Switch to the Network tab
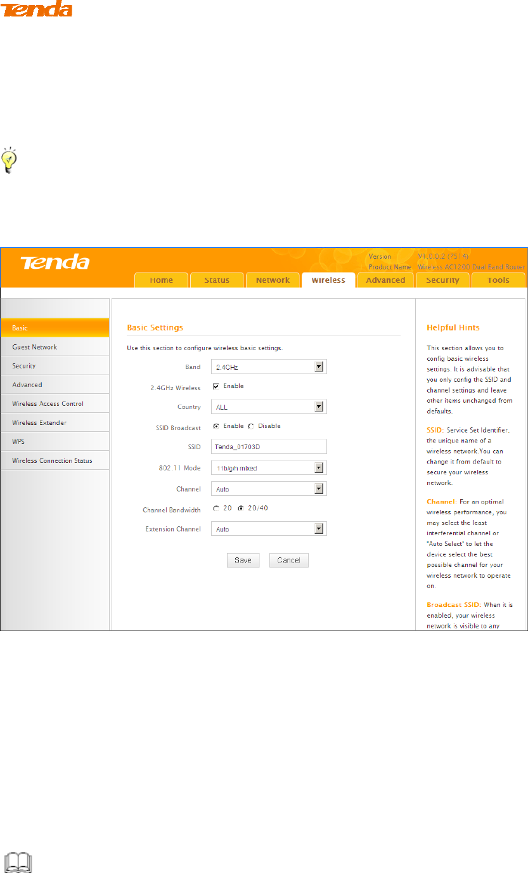This screenshot has width=528, height=877. (x=273, y=280)
